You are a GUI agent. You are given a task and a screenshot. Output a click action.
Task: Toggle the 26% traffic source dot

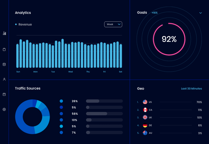click(61, 101)
